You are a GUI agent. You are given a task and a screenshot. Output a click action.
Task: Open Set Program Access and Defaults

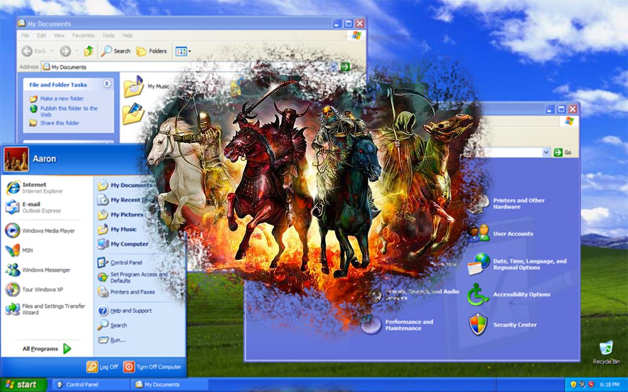click(x=132, y=277)
